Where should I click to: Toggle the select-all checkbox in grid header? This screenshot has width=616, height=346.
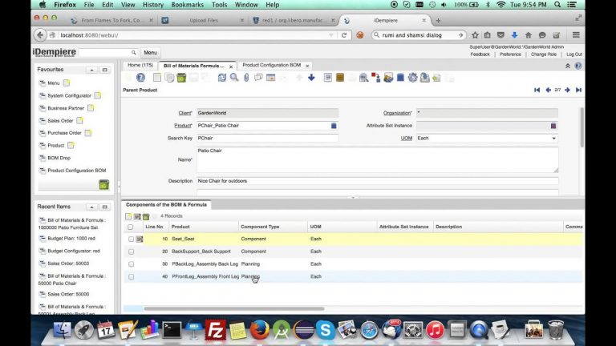pyautogui.click(x=131, y=227)
